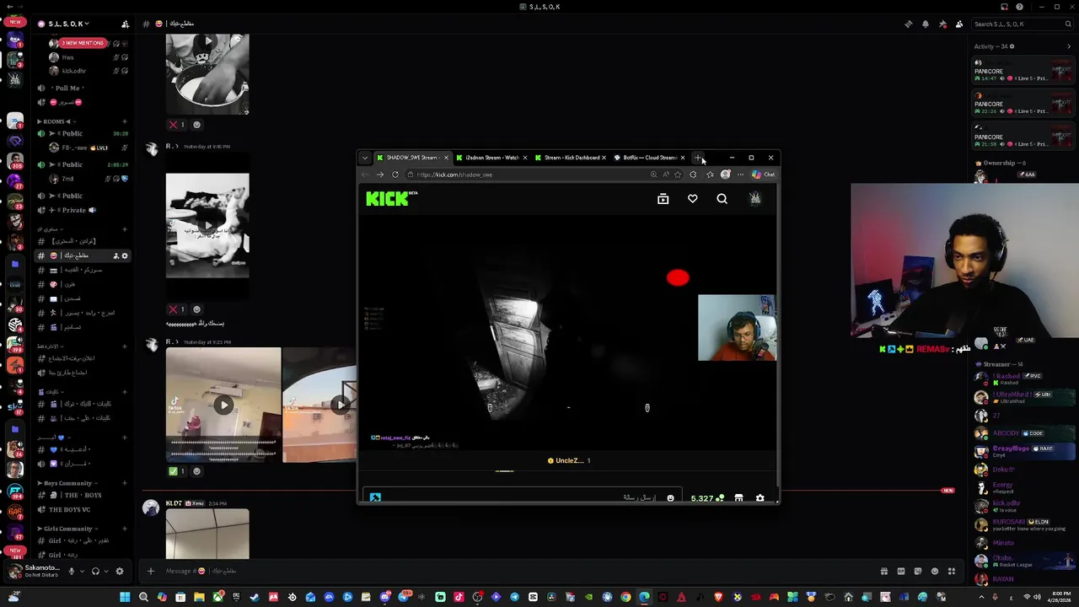Deafen with the Discord headphone icon
Viewport: 1079px width, 607px height.
(95, 571)
